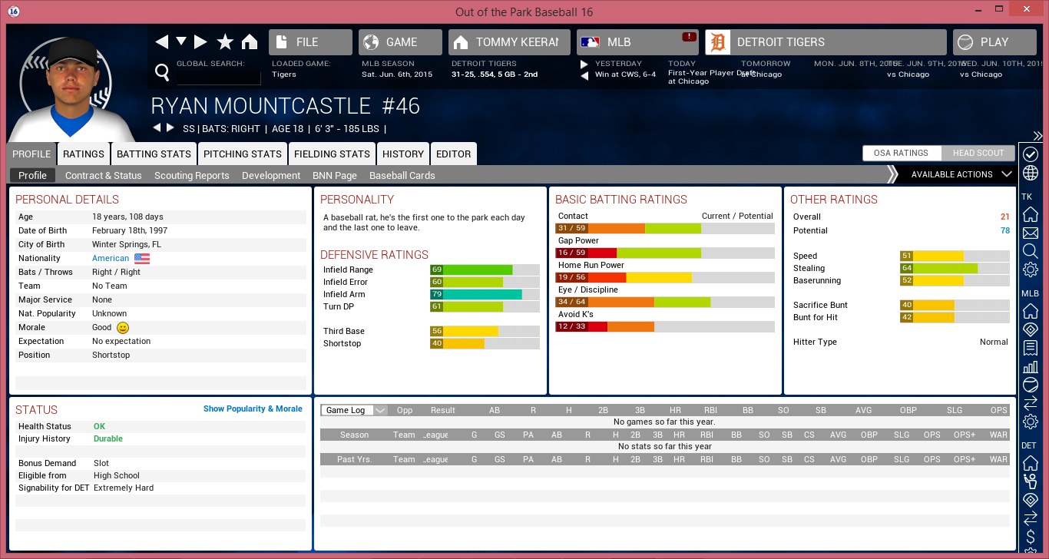Click the OPS column header in game log
Image resolution: width=1049 pixels, height=559 pixels.
point(998,410)
